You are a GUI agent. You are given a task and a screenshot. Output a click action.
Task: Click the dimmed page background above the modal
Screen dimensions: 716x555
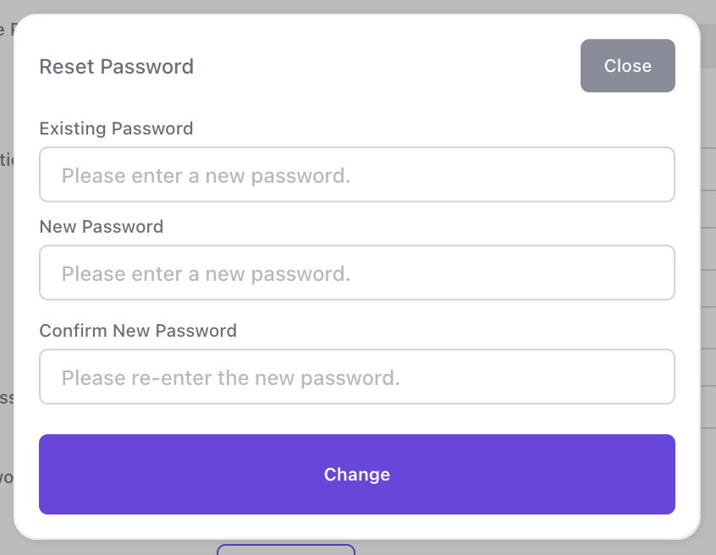tap(356, 5)
